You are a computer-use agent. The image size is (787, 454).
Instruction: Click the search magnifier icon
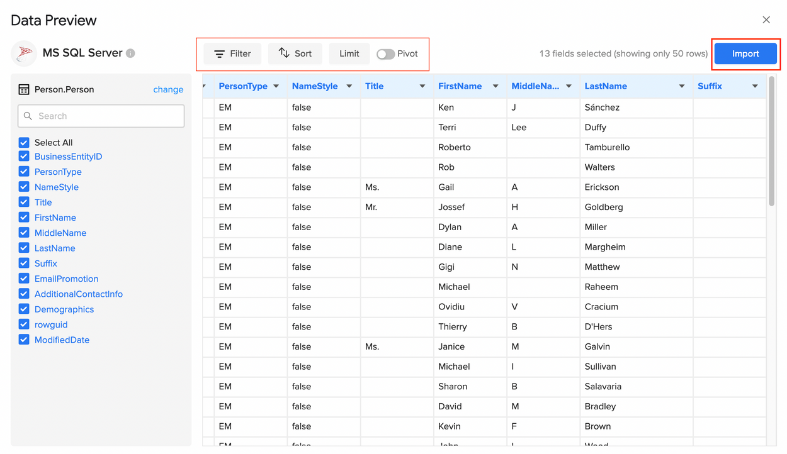pyautogui.click(x=28, y=116)
